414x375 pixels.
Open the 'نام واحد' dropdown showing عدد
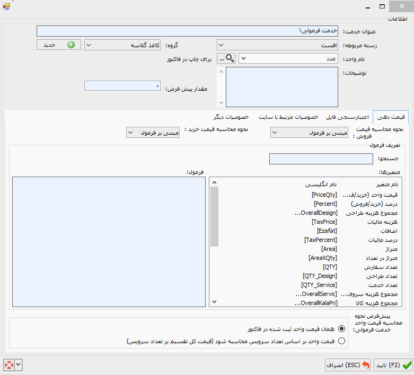pos(288,58)
